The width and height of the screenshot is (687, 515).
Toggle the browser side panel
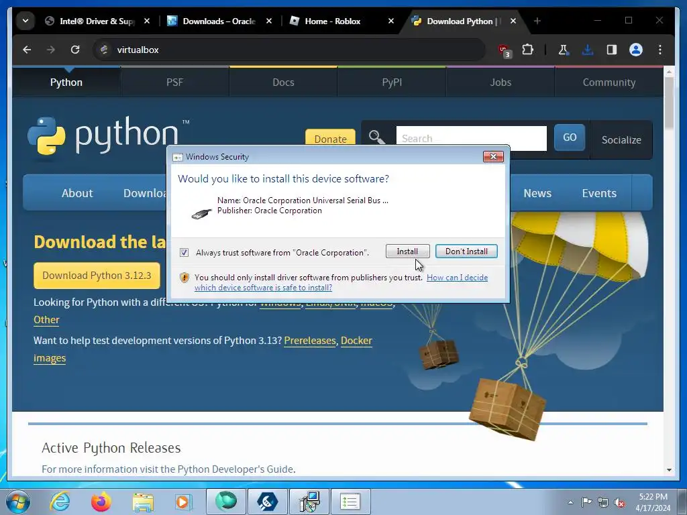tap(612, 50)
